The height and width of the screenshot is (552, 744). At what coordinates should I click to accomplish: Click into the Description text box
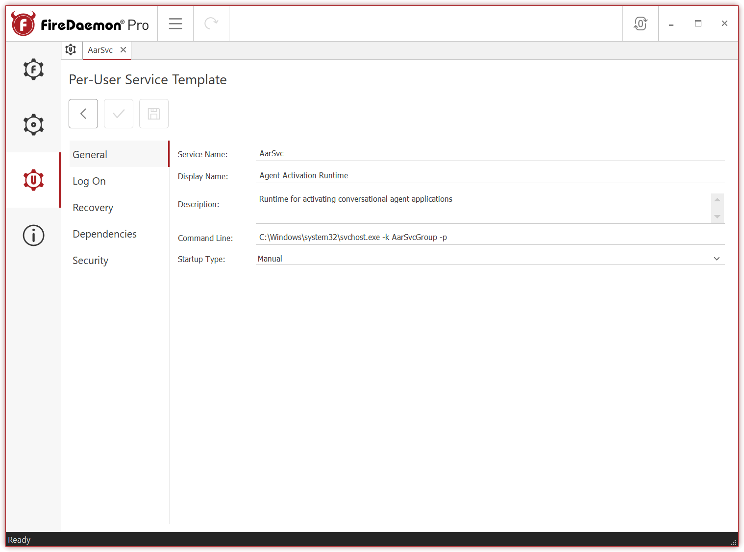(x=483, y=208)
